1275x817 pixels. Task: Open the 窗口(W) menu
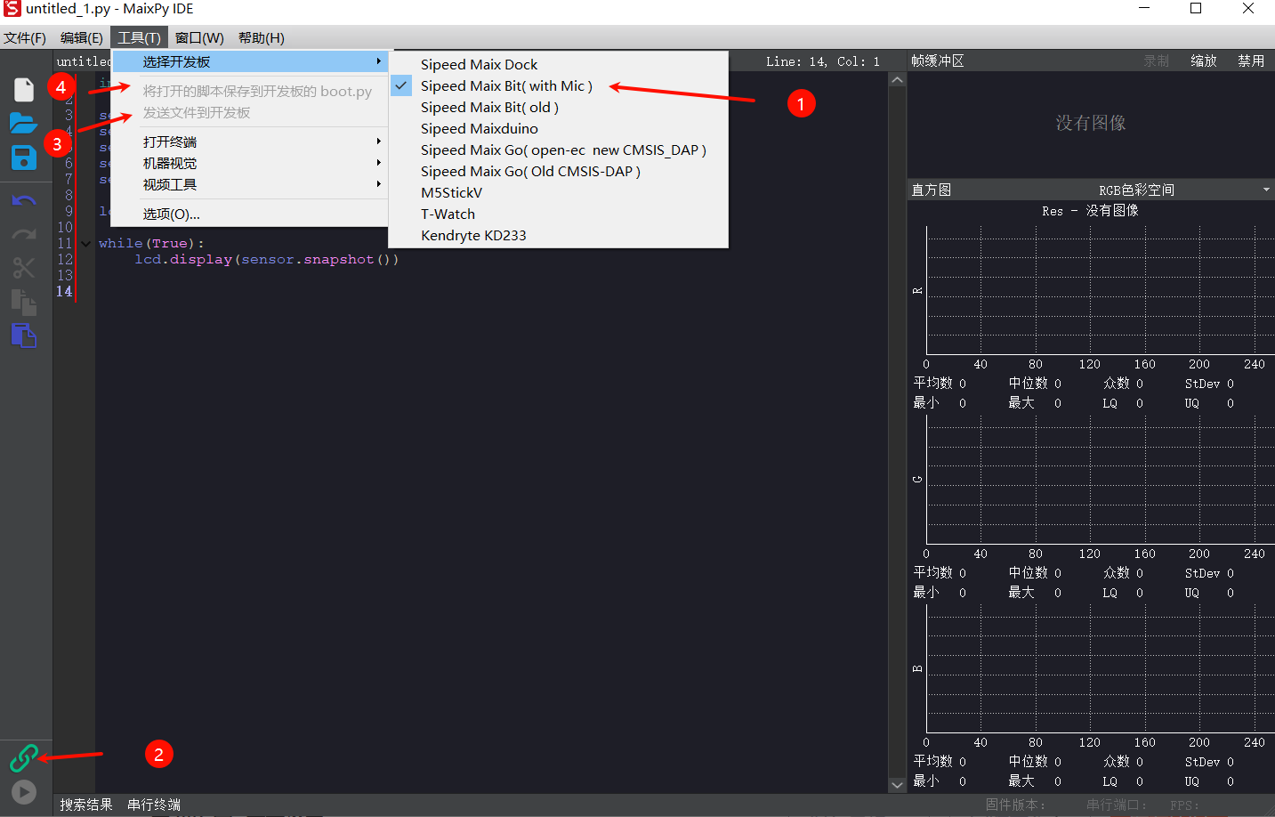tap(199, 38)
